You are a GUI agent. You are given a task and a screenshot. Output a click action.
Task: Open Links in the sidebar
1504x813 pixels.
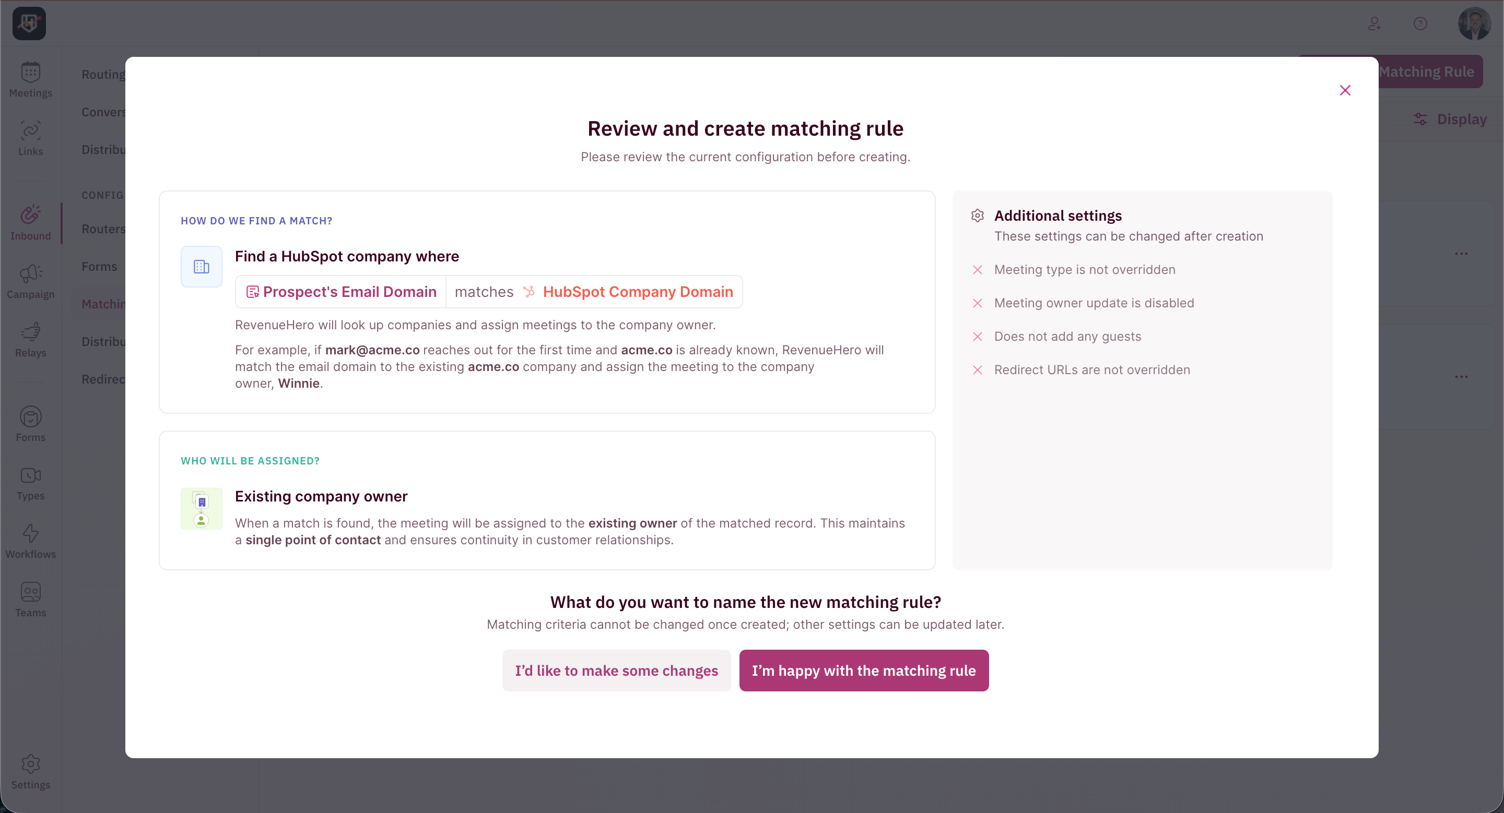click(x=30, y=138)
